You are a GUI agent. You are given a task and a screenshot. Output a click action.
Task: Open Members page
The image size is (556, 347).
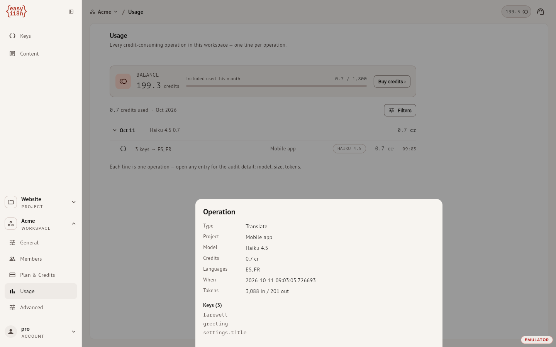[x=41, y=259]
